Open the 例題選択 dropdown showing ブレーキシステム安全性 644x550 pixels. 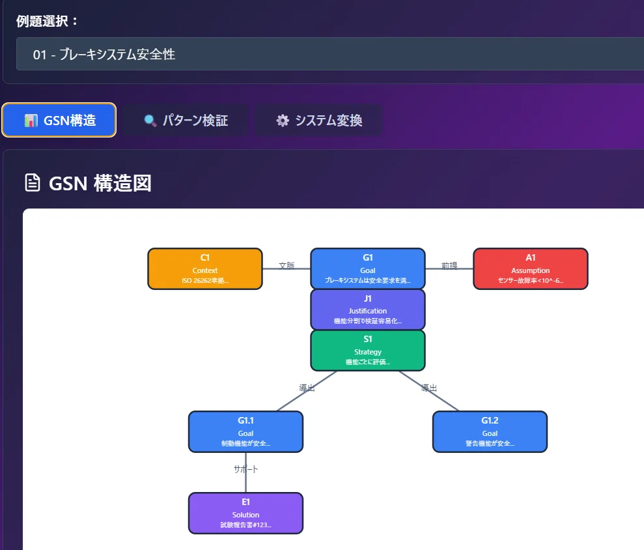(330, 54)
